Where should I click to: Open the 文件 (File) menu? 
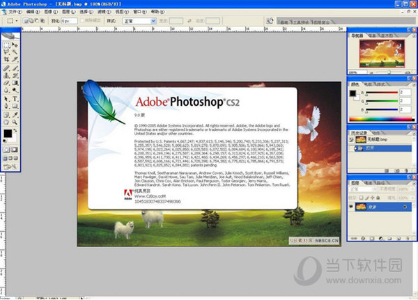point(15,12)
